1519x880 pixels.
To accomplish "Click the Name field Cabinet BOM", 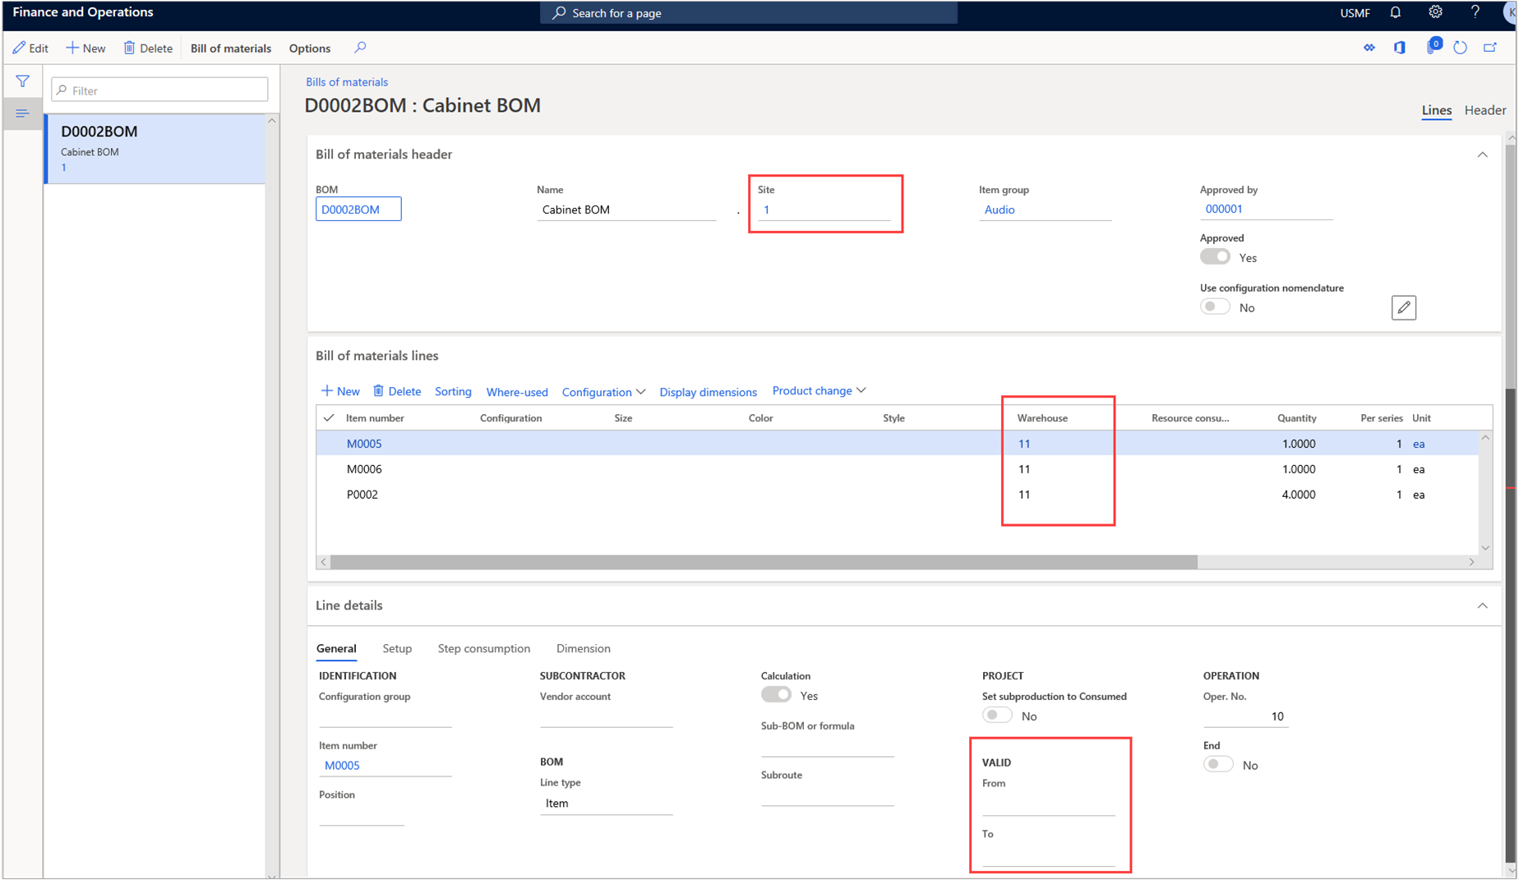I will point(626,210).
